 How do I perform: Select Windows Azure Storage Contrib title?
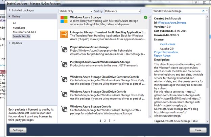(91, 107)
